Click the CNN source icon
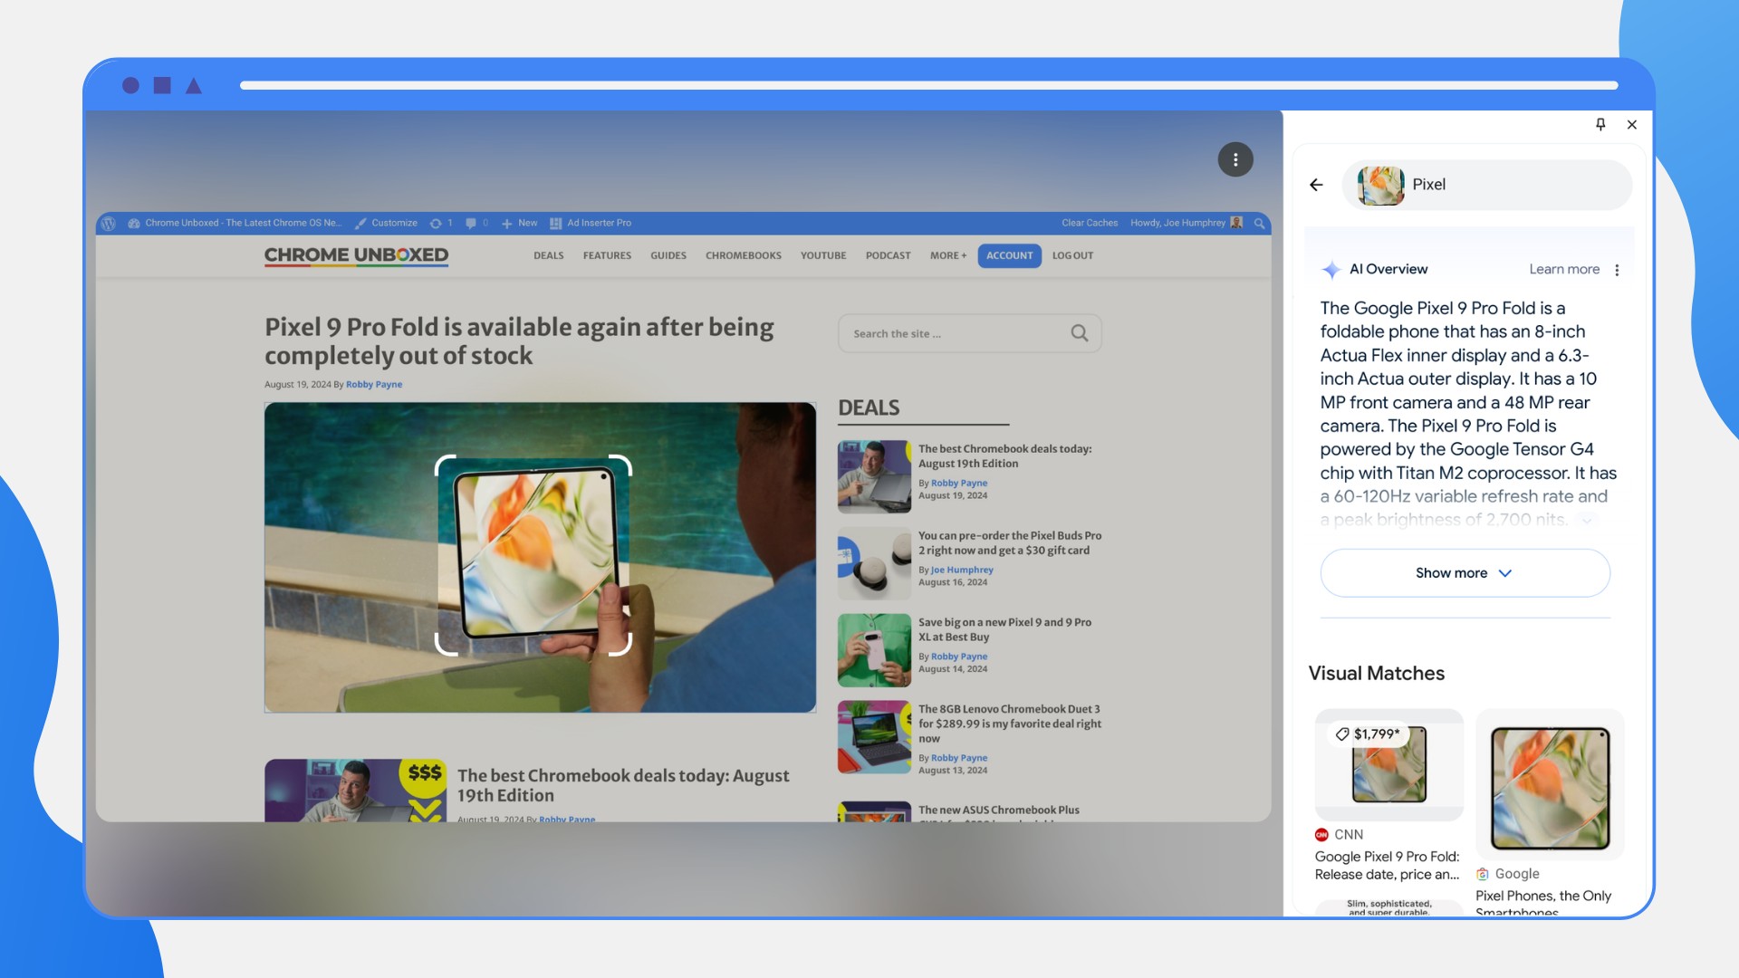The image size is (1739, 978). tap(1321, 835)
